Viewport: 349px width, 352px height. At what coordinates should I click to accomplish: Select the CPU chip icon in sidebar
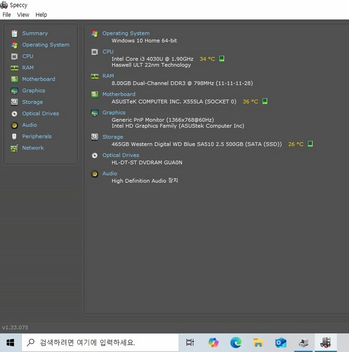[14, 56]
